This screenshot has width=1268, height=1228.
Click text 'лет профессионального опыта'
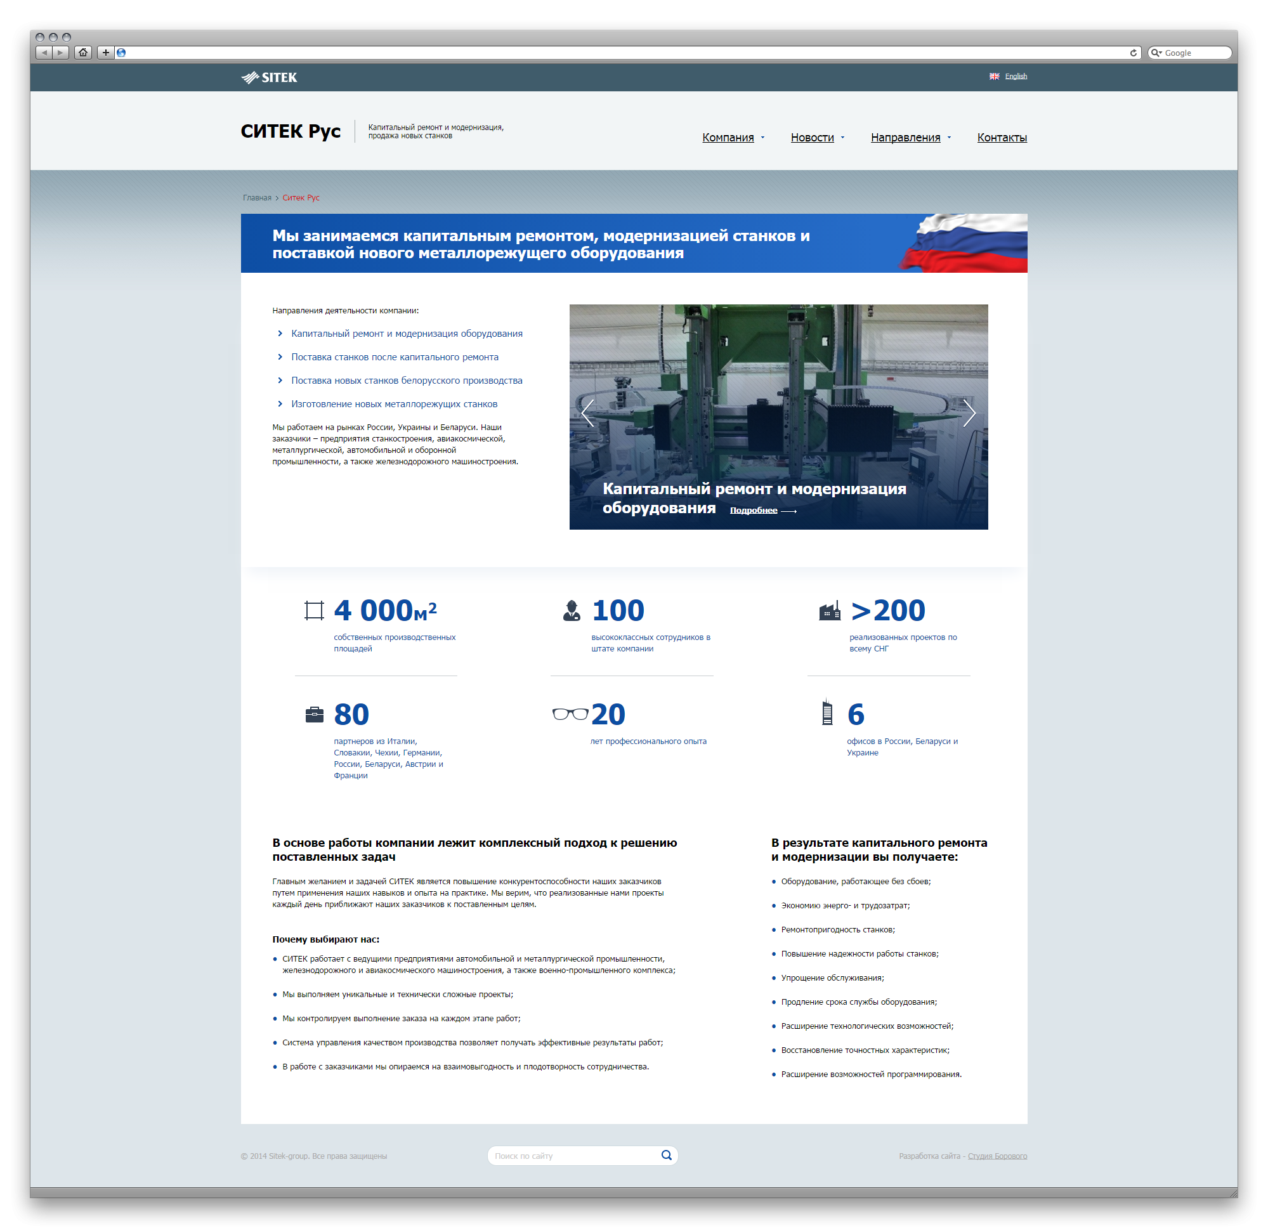point(648,741)
